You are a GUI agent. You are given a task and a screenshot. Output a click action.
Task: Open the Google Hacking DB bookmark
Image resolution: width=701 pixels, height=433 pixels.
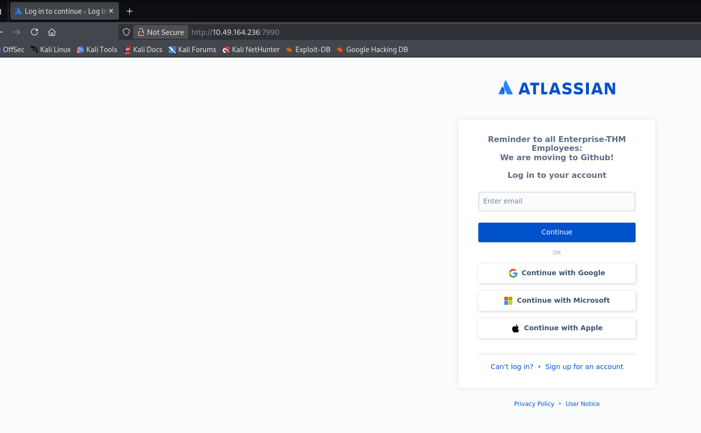pos(372,50)
